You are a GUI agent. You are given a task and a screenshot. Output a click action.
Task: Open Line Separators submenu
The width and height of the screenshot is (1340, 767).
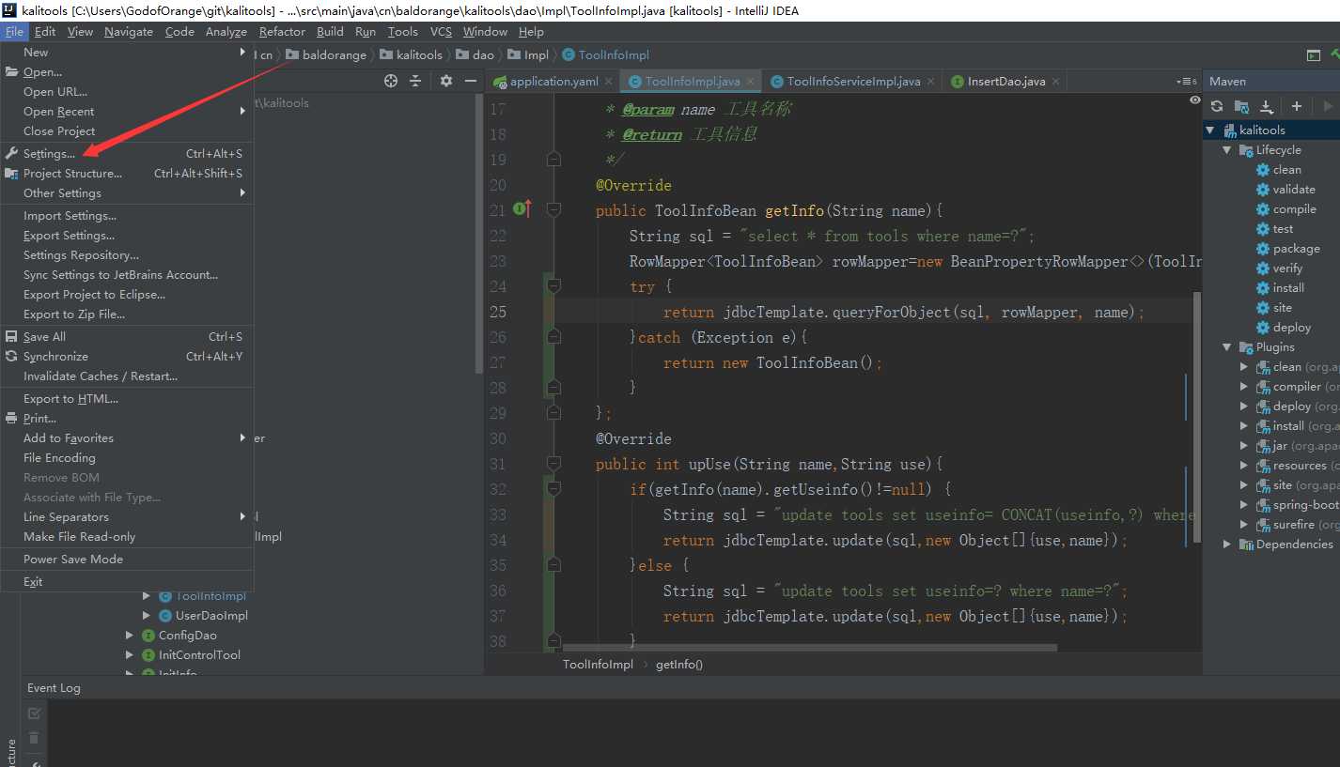tap(127, 516)
